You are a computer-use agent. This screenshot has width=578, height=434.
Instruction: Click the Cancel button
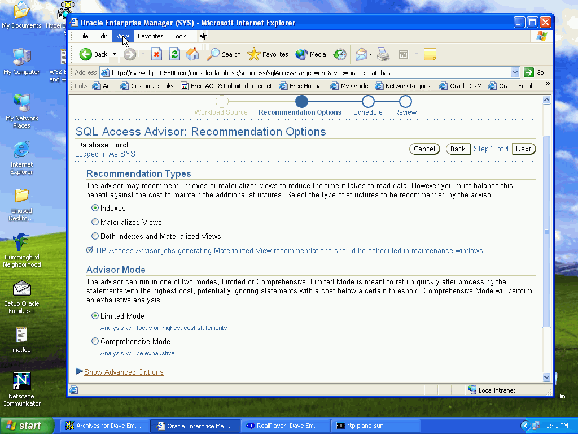click(x=424, y=149)
